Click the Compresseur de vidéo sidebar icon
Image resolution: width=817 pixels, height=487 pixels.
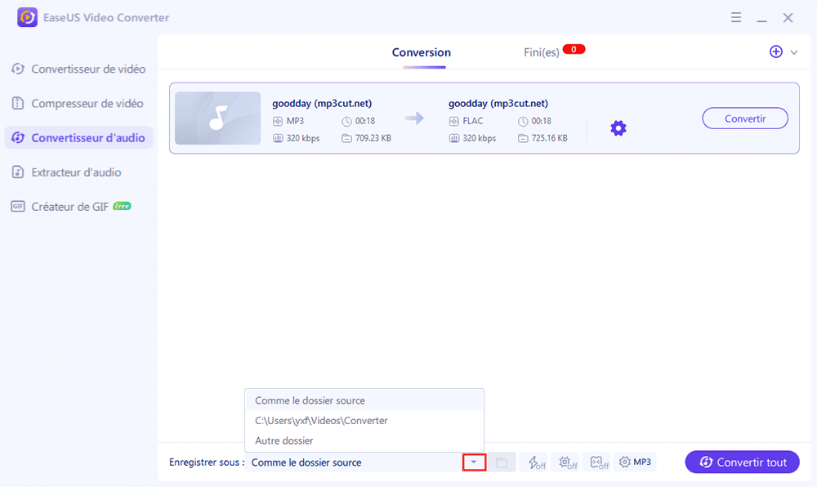pos(18,104)
